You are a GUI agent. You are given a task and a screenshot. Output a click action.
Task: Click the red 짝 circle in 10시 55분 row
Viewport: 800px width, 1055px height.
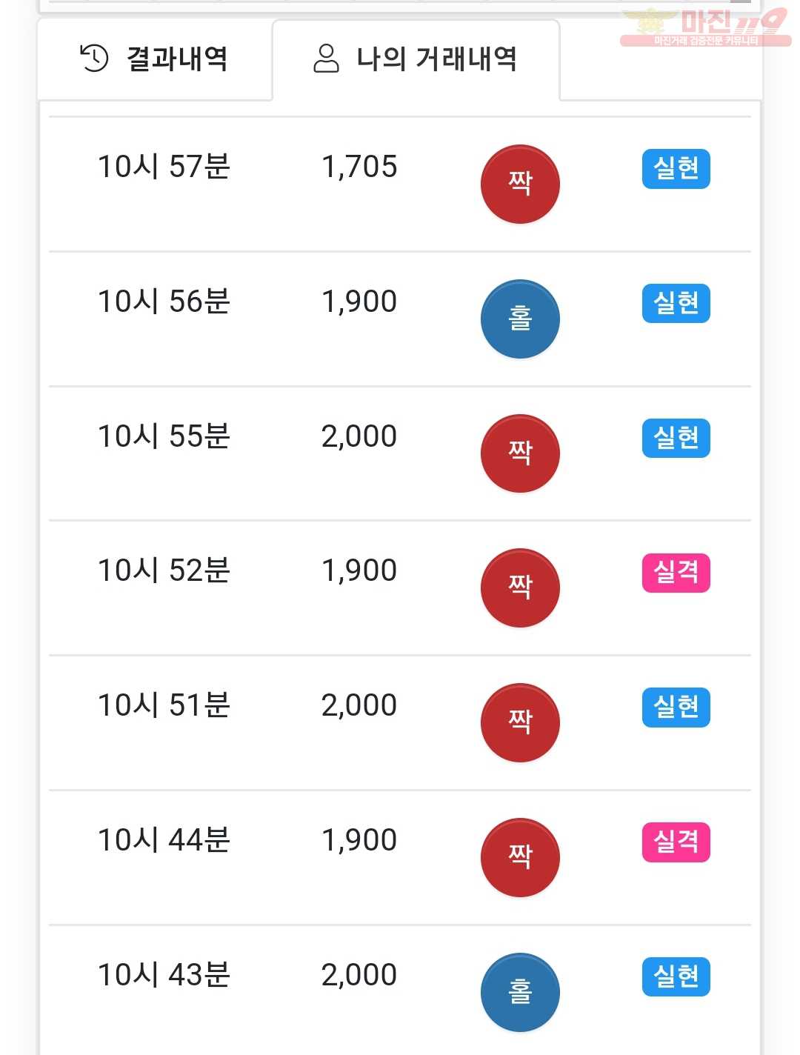520,453
